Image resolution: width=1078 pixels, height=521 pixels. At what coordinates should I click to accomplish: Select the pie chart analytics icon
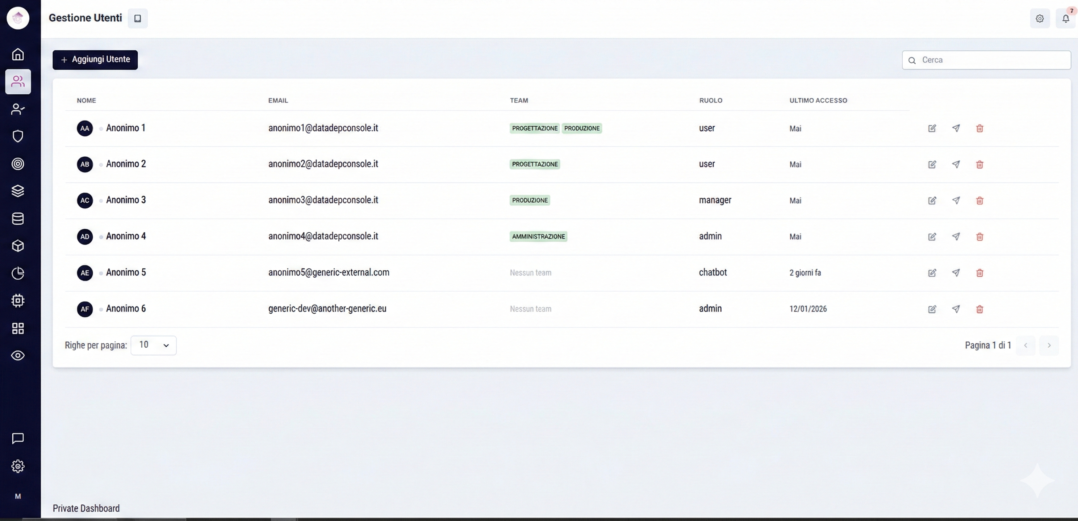pyautogui.click(x=18, y=274)
